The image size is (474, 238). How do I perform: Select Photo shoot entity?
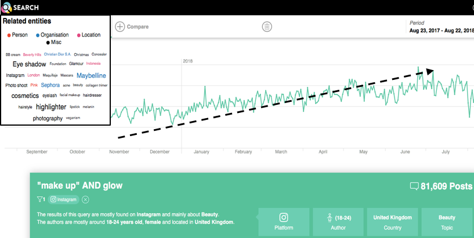tap(16, 85)
